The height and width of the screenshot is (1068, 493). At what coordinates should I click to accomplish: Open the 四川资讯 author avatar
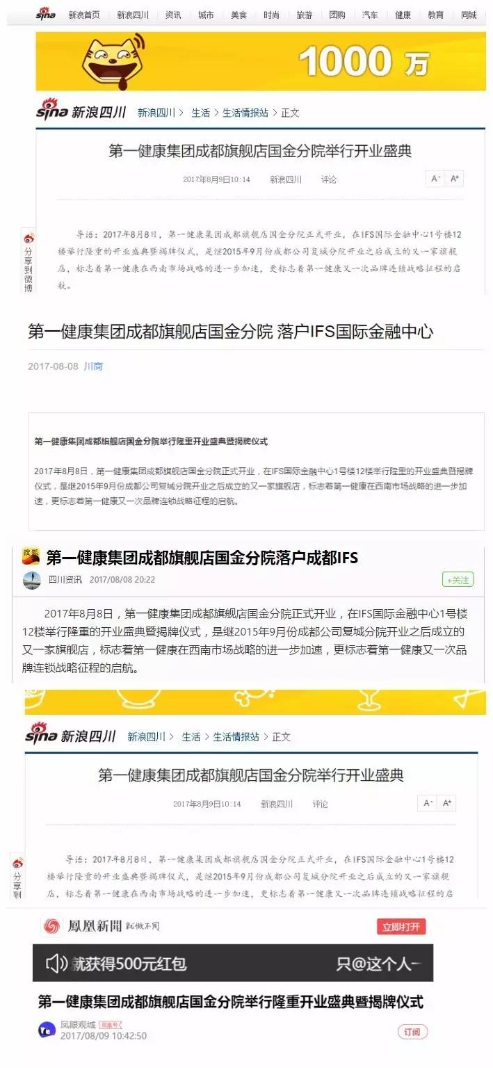tap(31, 580)
